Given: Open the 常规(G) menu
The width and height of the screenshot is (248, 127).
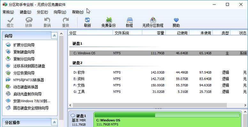Looking at the screenshot, I should pos(8,12).
